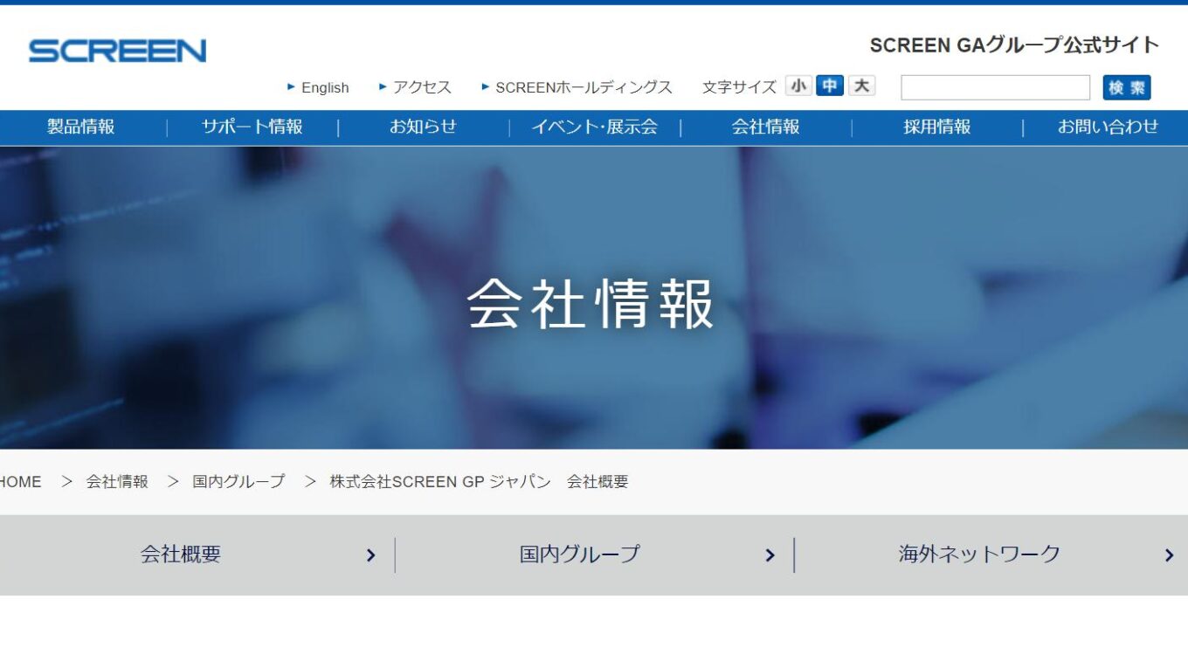Visit the SCREENホールディングス link
Image resolution: width=1188 pixels, height=668 pixels.
pyautogui.click(x=584, y=86)
